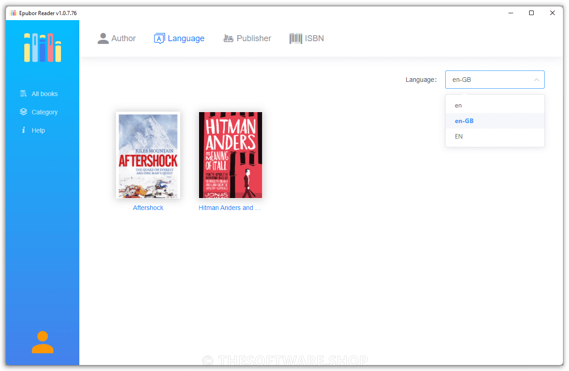Screen dimensions: 569x371
Task: Click the Language tab icon
Action: (159, 38)
